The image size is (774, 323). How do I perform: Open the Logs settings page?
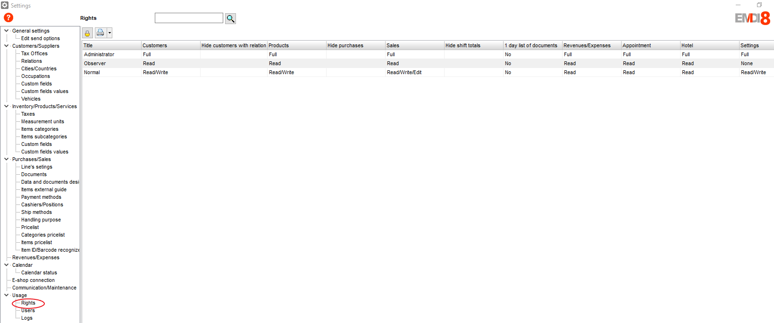pos(27,318)
